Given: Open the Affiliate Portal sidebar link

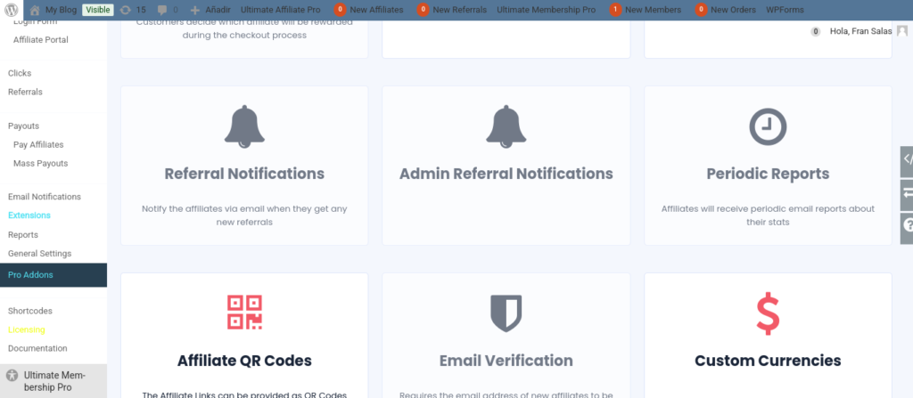Looking at the screenshot, I should (x=41, y=40).
